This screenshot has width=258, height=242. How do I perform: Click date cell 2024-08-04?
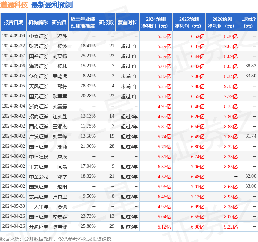14,106
